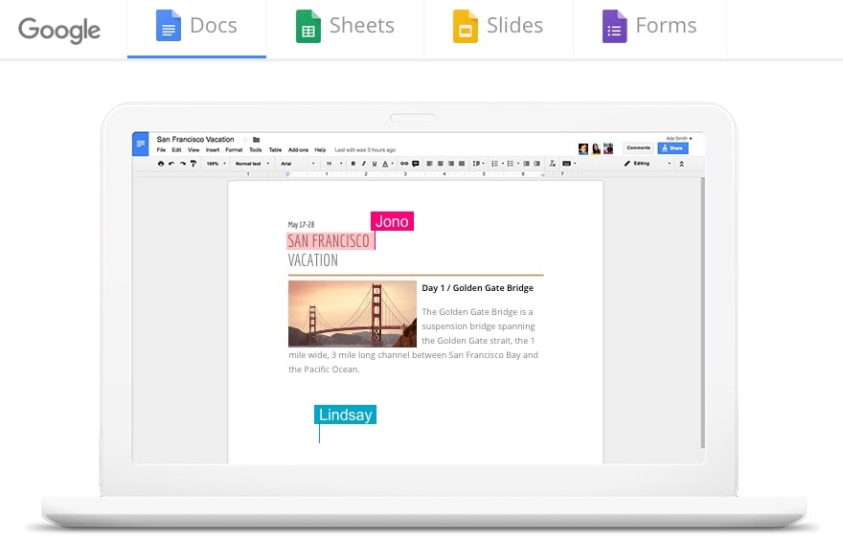Click the 'SAN FRANCISCO' highlighted heading
Viewport: 843px width, 560px height.
coord(329,241)
